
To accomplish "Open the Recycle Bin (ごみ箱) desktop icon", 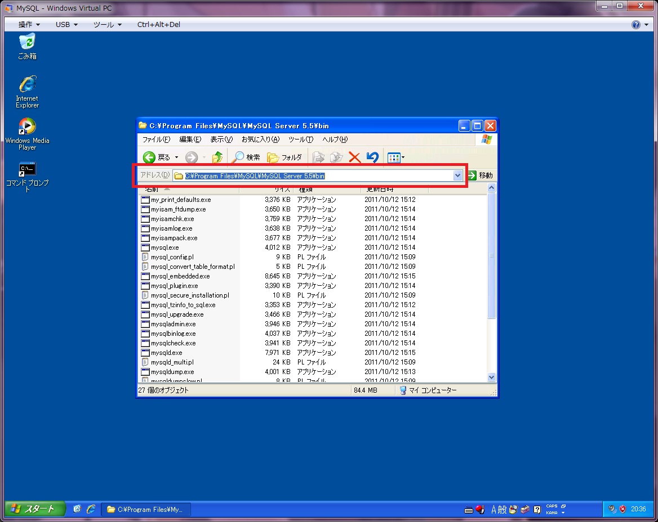I will (x=27, y=47).
